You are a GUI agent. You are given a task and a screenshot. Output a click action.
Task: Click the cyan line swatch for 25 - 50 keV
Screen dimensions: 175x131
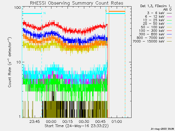tap(169, 24)
